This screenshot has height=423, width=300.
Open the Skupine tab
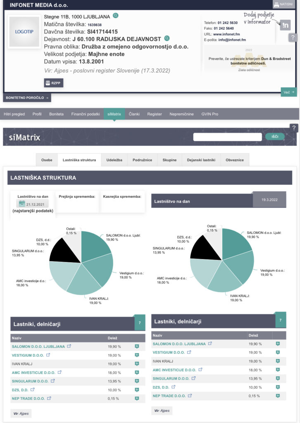pyautogui.click(x=169, y=160)
